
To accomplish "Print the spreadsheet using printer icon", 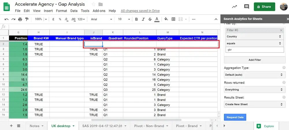I will [x=20, y=19].
